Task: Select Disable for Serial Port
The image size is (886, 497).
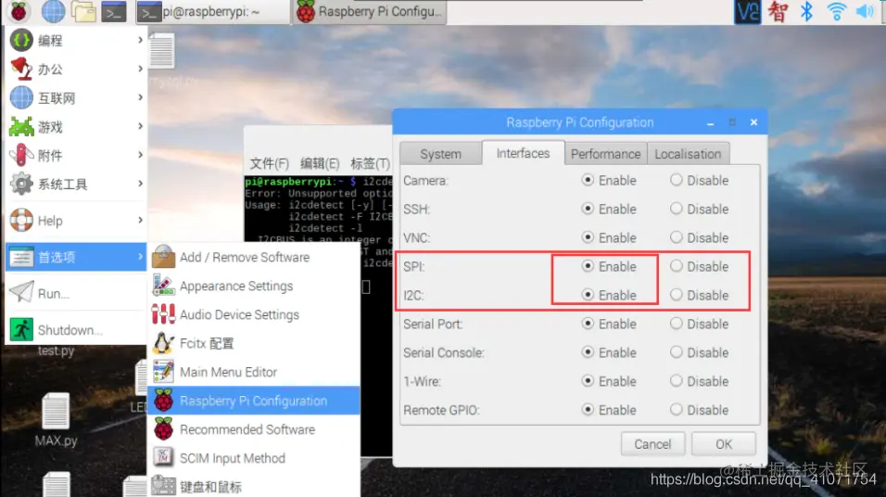Action: coord(676,324)
